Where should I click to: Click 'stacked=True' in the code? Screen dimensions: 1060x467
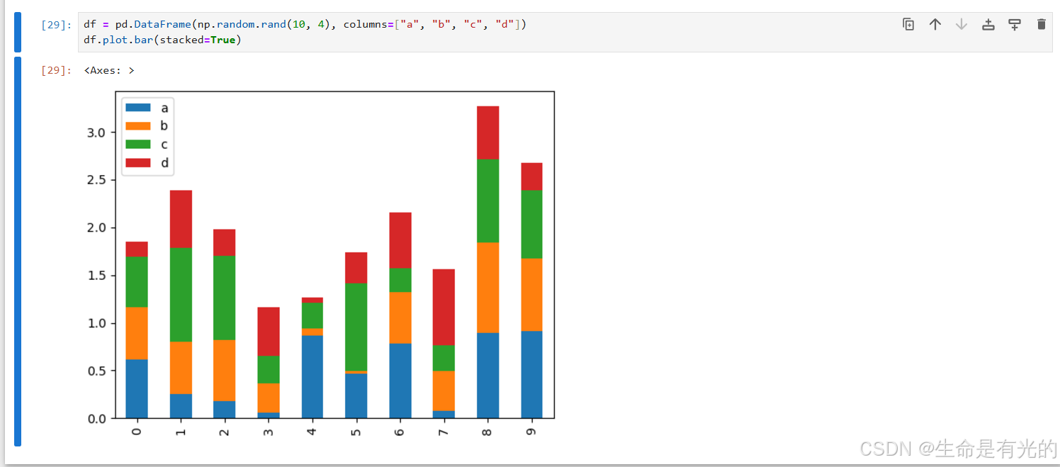coord(197,40)
